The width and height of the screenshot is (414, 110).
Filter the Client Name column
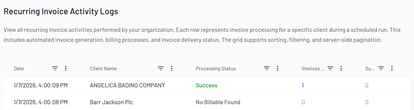pyautogui.click(x=161, y=68)
